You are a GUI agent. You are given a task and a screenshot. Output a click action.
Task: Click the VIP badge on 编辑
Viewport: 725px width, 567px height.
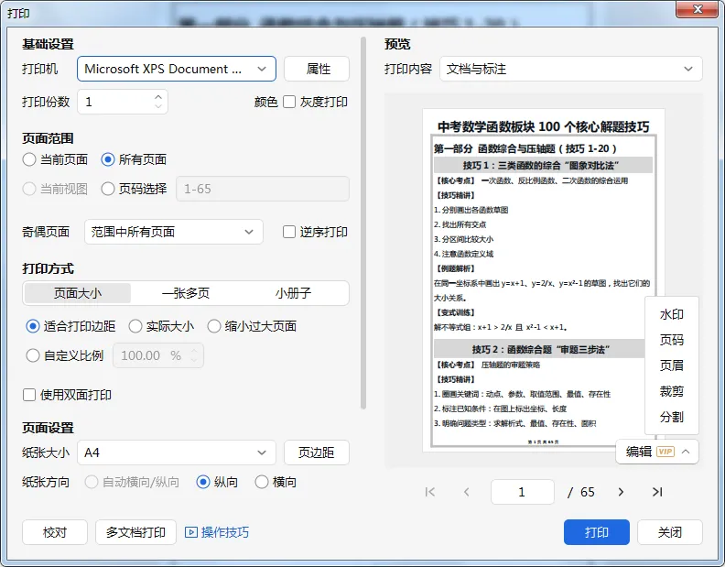(665, 452)
